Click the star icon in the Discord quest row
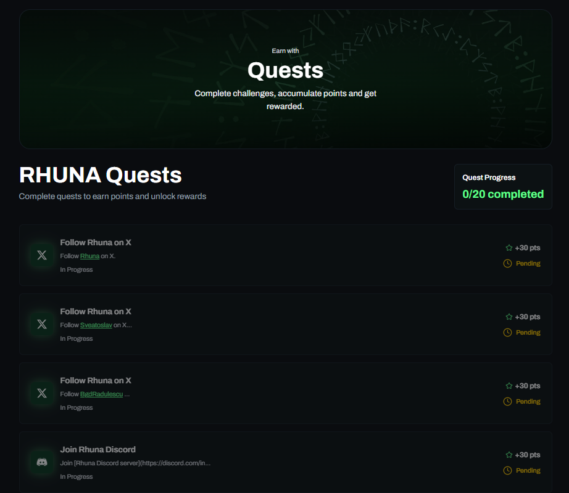This screenshot has height=493, width=569. coord(509,455)
